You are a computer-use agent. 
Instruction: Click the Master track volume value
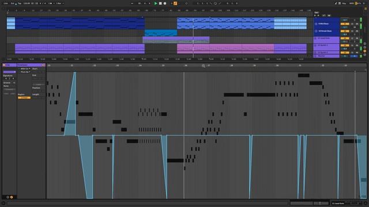point(345,56)
